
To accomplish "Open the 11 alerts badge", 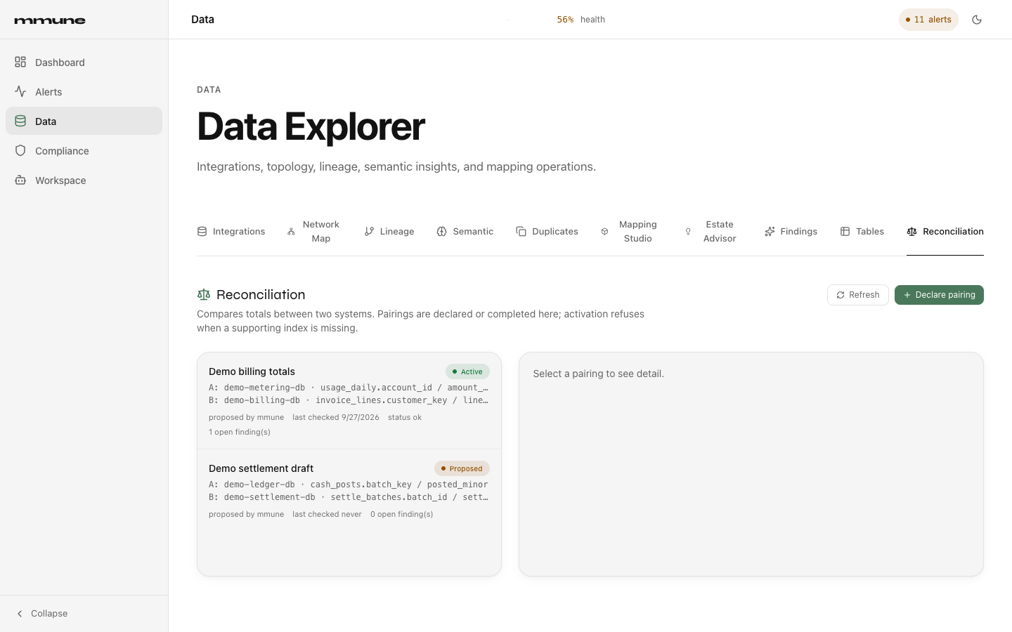I will tap(928, 20).
